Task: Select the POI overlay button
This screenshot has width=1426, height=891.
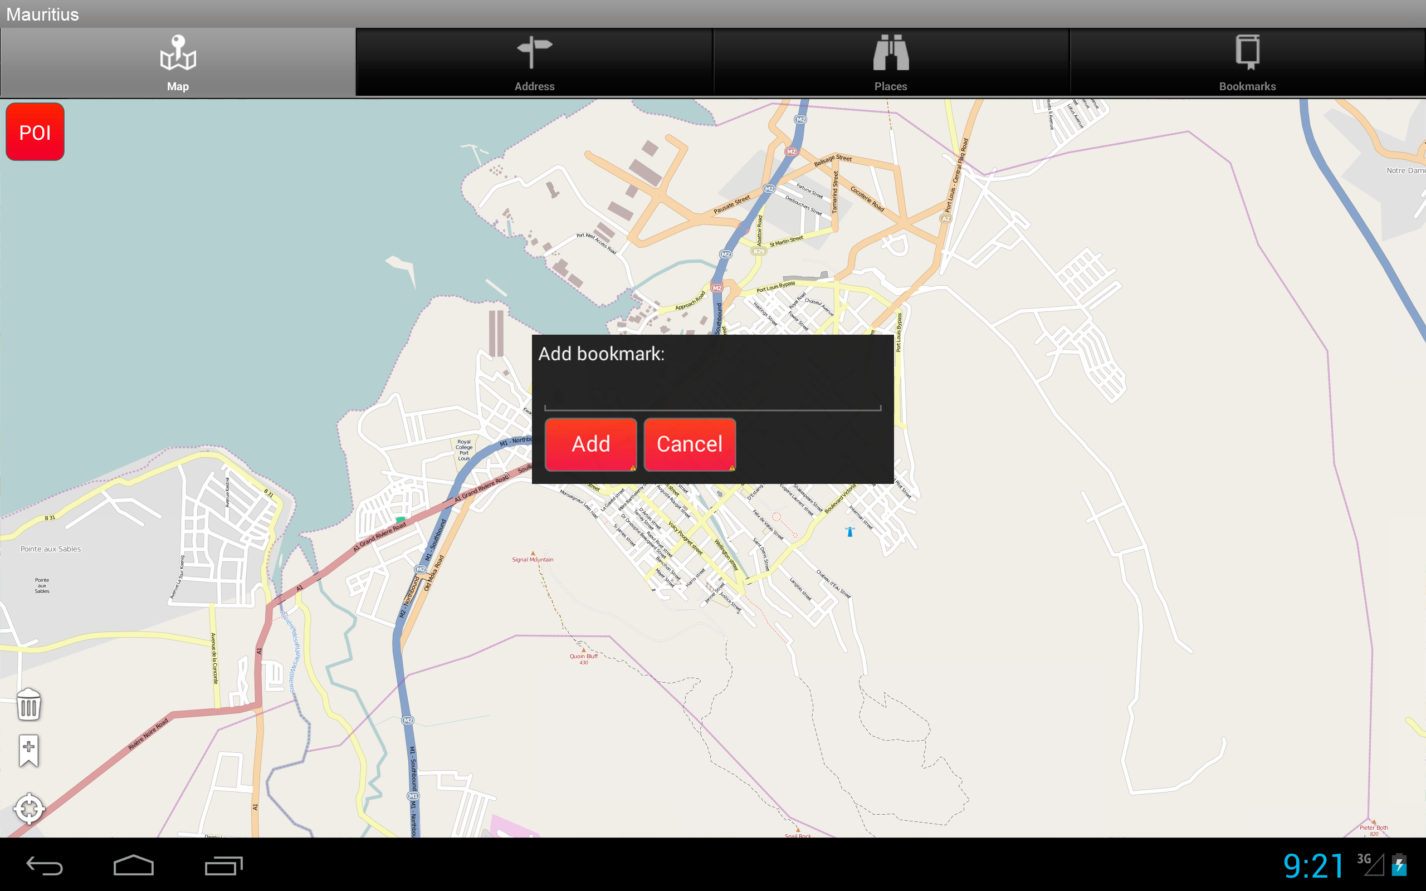Action: click(x=35, y=131)
